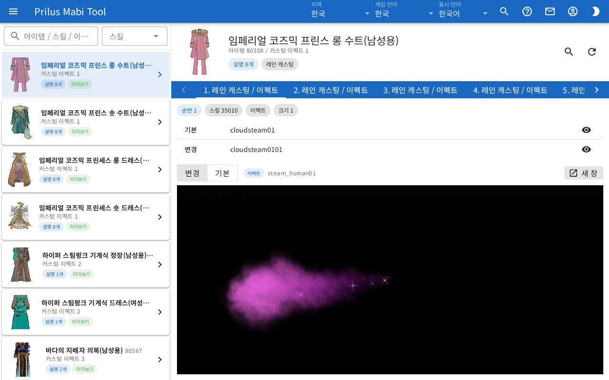Click the 설명 8개 chip in header
The height and width of the screenshot is (380, 609).
tap(243, 64)
